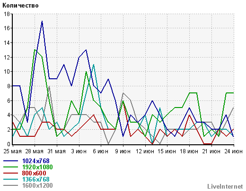Click the 1366x768 legend label
Screen dimensions: 246x191
click(x=36, y=179)
